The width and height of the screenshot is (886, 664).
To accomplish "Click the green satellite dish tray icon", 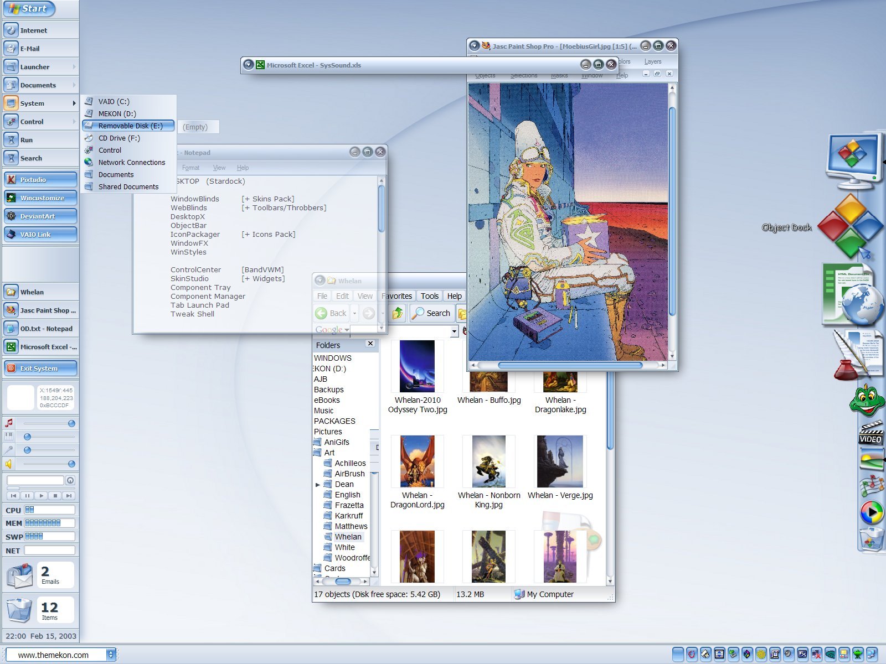I will (x=858, y=655).
